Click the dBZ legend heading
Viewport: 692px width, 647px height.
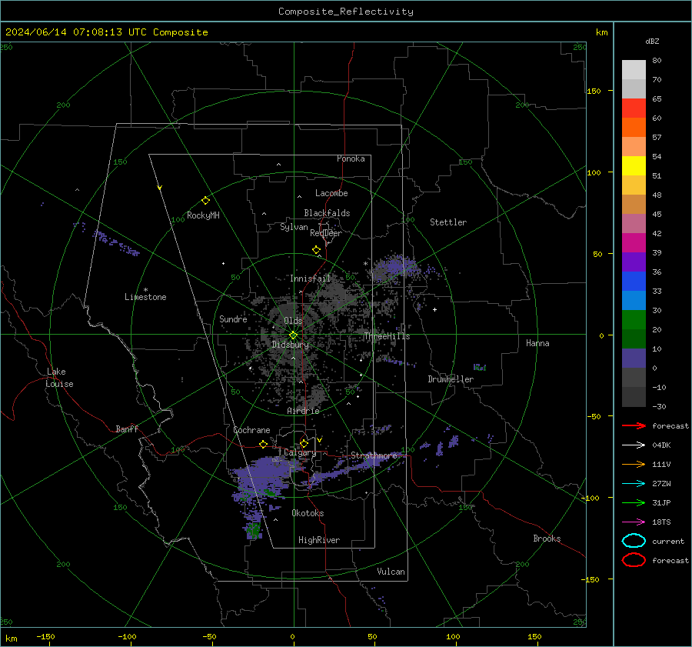pyautogui.click(x=652, y=41)
